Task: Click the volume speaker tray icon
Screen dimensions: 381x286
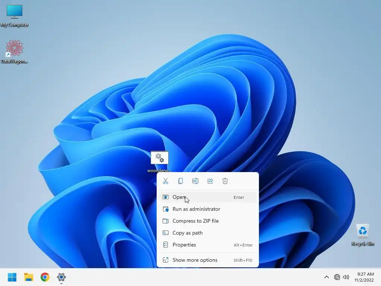Action: coord(346,277)
